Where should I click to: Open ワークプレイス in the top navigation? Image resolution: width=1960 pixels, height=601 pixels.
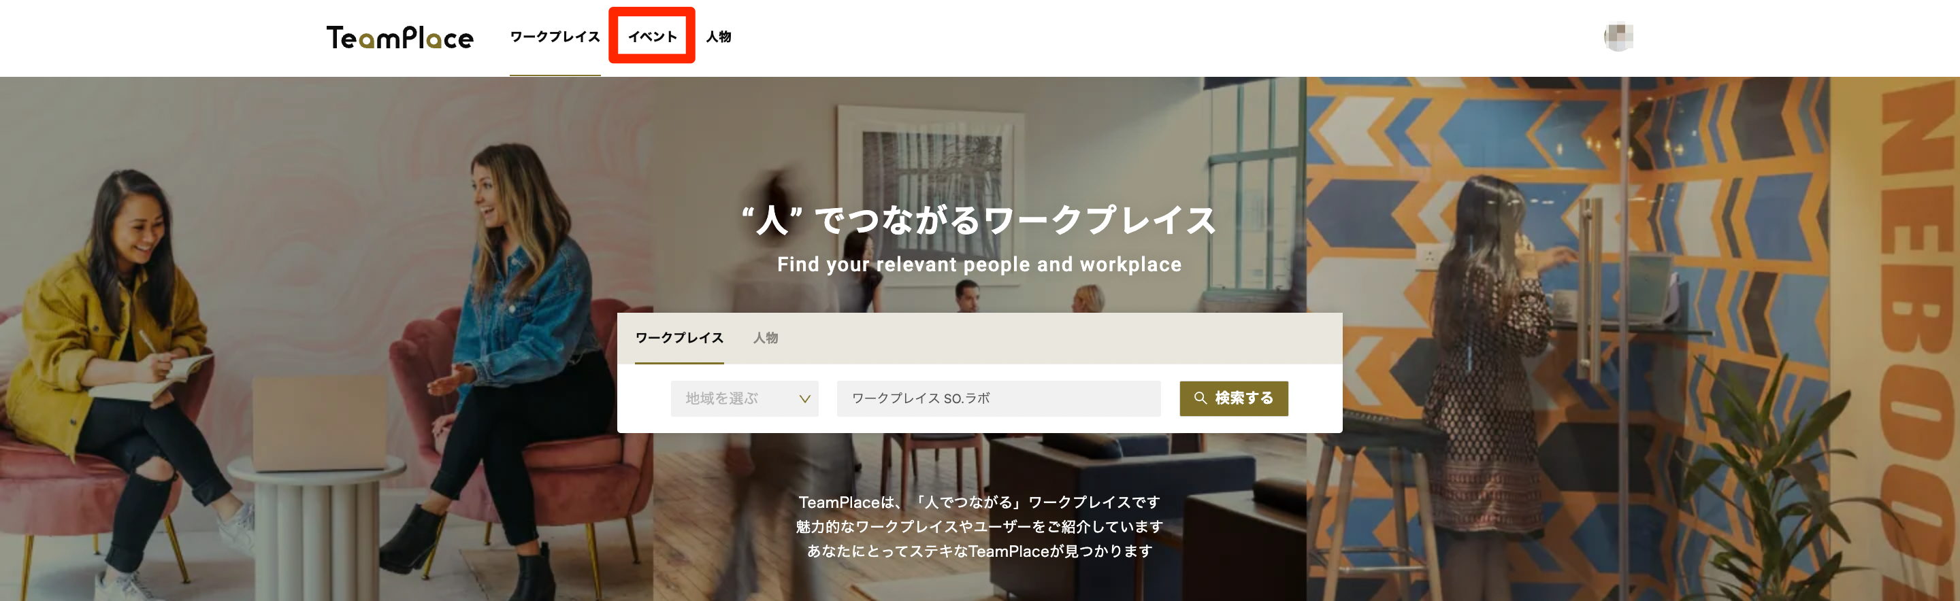[x=555, y=37]
